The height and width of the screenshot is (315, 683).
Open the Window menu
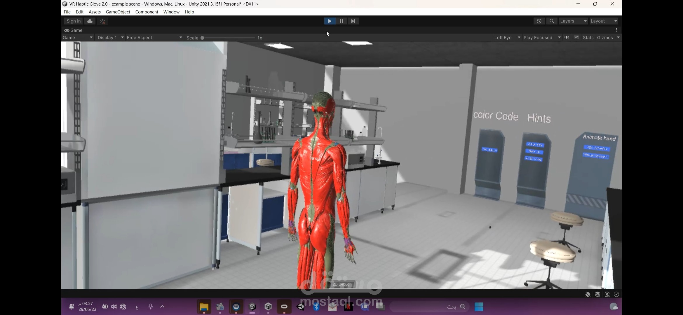point(171,12)
